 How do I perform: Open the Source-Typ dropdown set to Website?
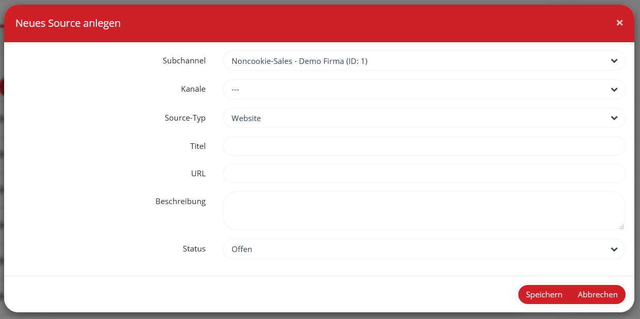413,118
